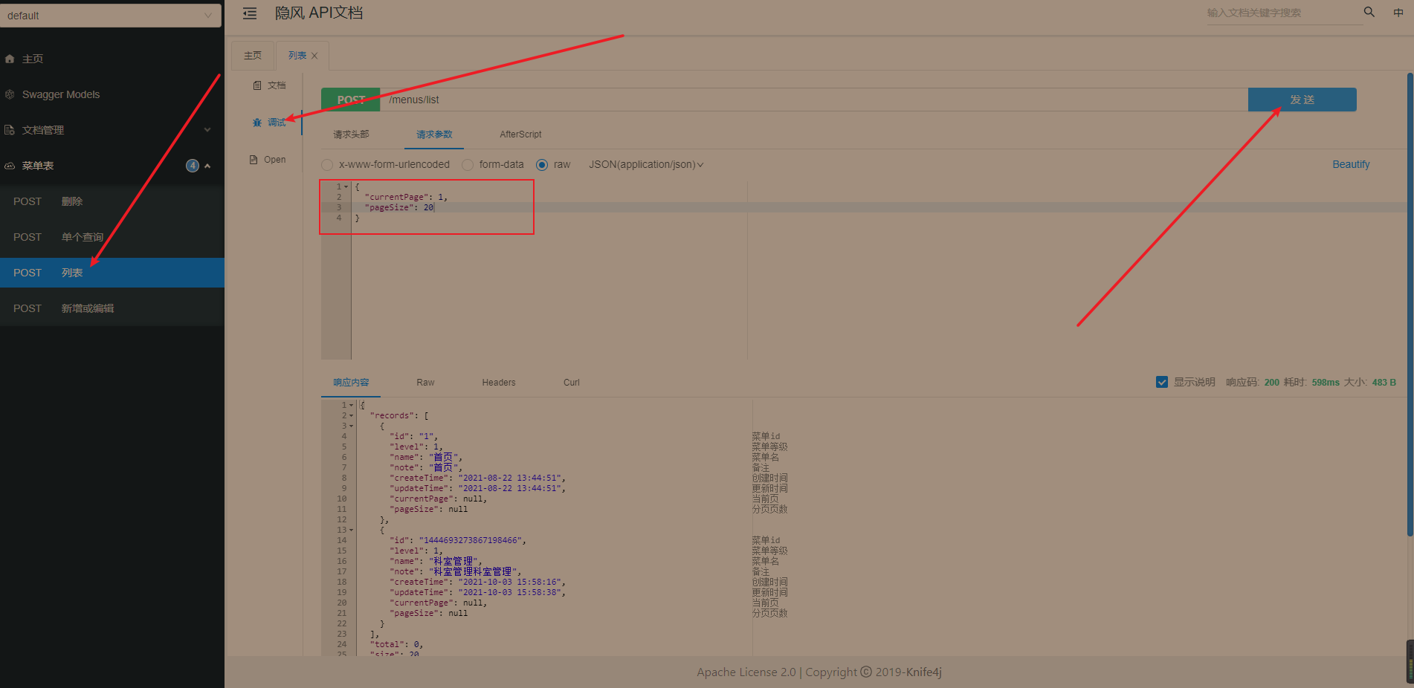Fold the records array on line 2
This screenshot has width=1414, height=688.
click(352, 415)
